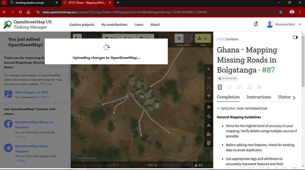The image size is (305, 170).
Task: Open the Learn menu item
Action: (139, 25)
